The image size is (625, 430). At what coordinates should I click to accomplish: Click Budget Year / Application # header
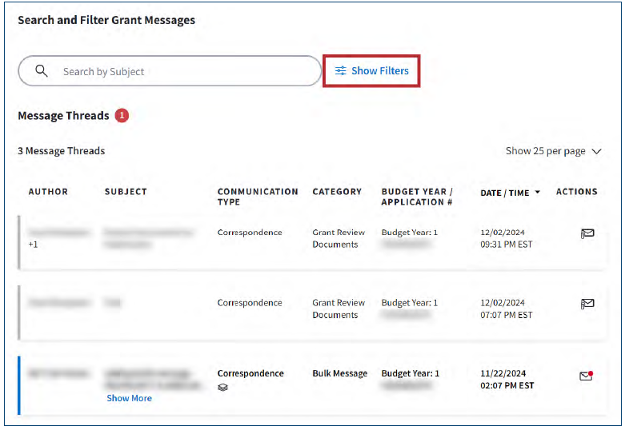click(x=416, y=197)
